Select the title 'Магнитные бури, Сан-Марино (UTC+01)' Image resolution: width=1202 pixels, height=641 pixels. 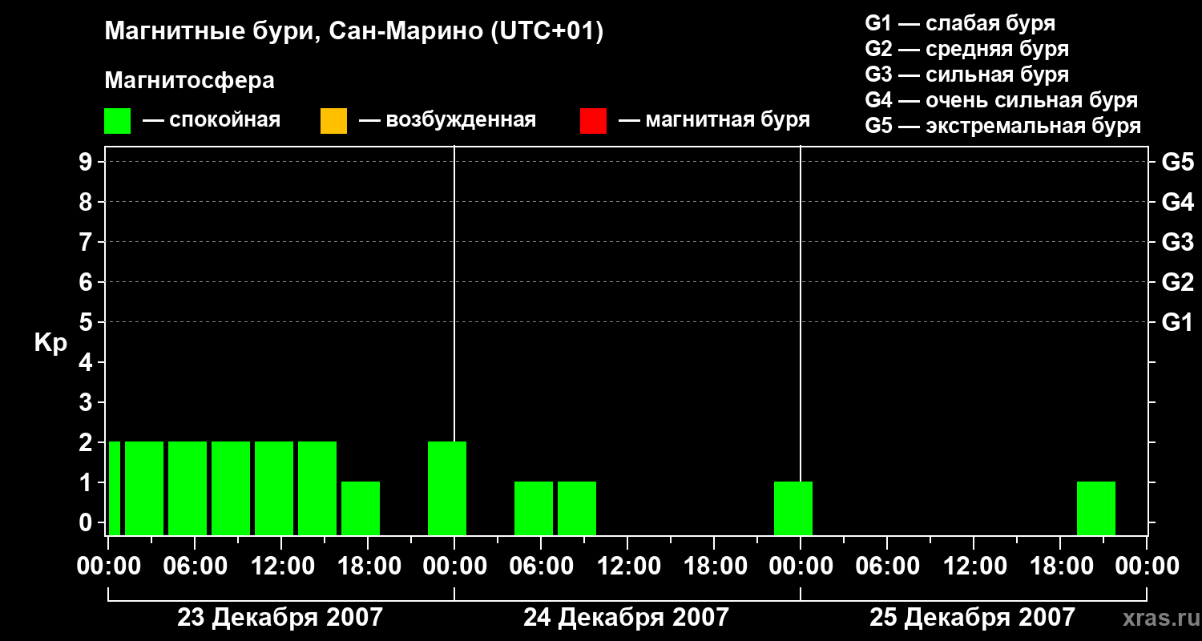point(353,32)
